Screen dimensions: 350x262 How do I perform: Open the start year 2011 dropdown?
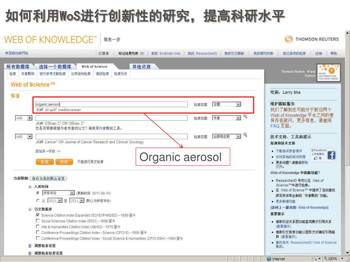click(55, 201)
